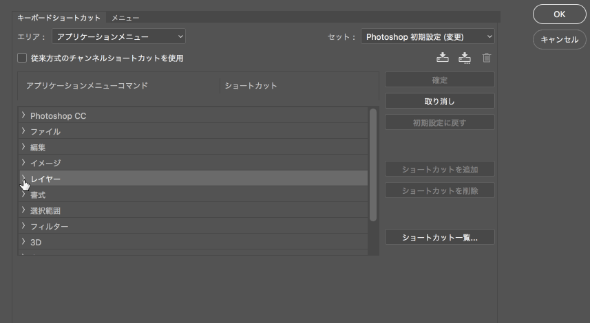Click the save-as new shortcut set icon
This screenshot has width=590, height=323.
coord(464,58)
